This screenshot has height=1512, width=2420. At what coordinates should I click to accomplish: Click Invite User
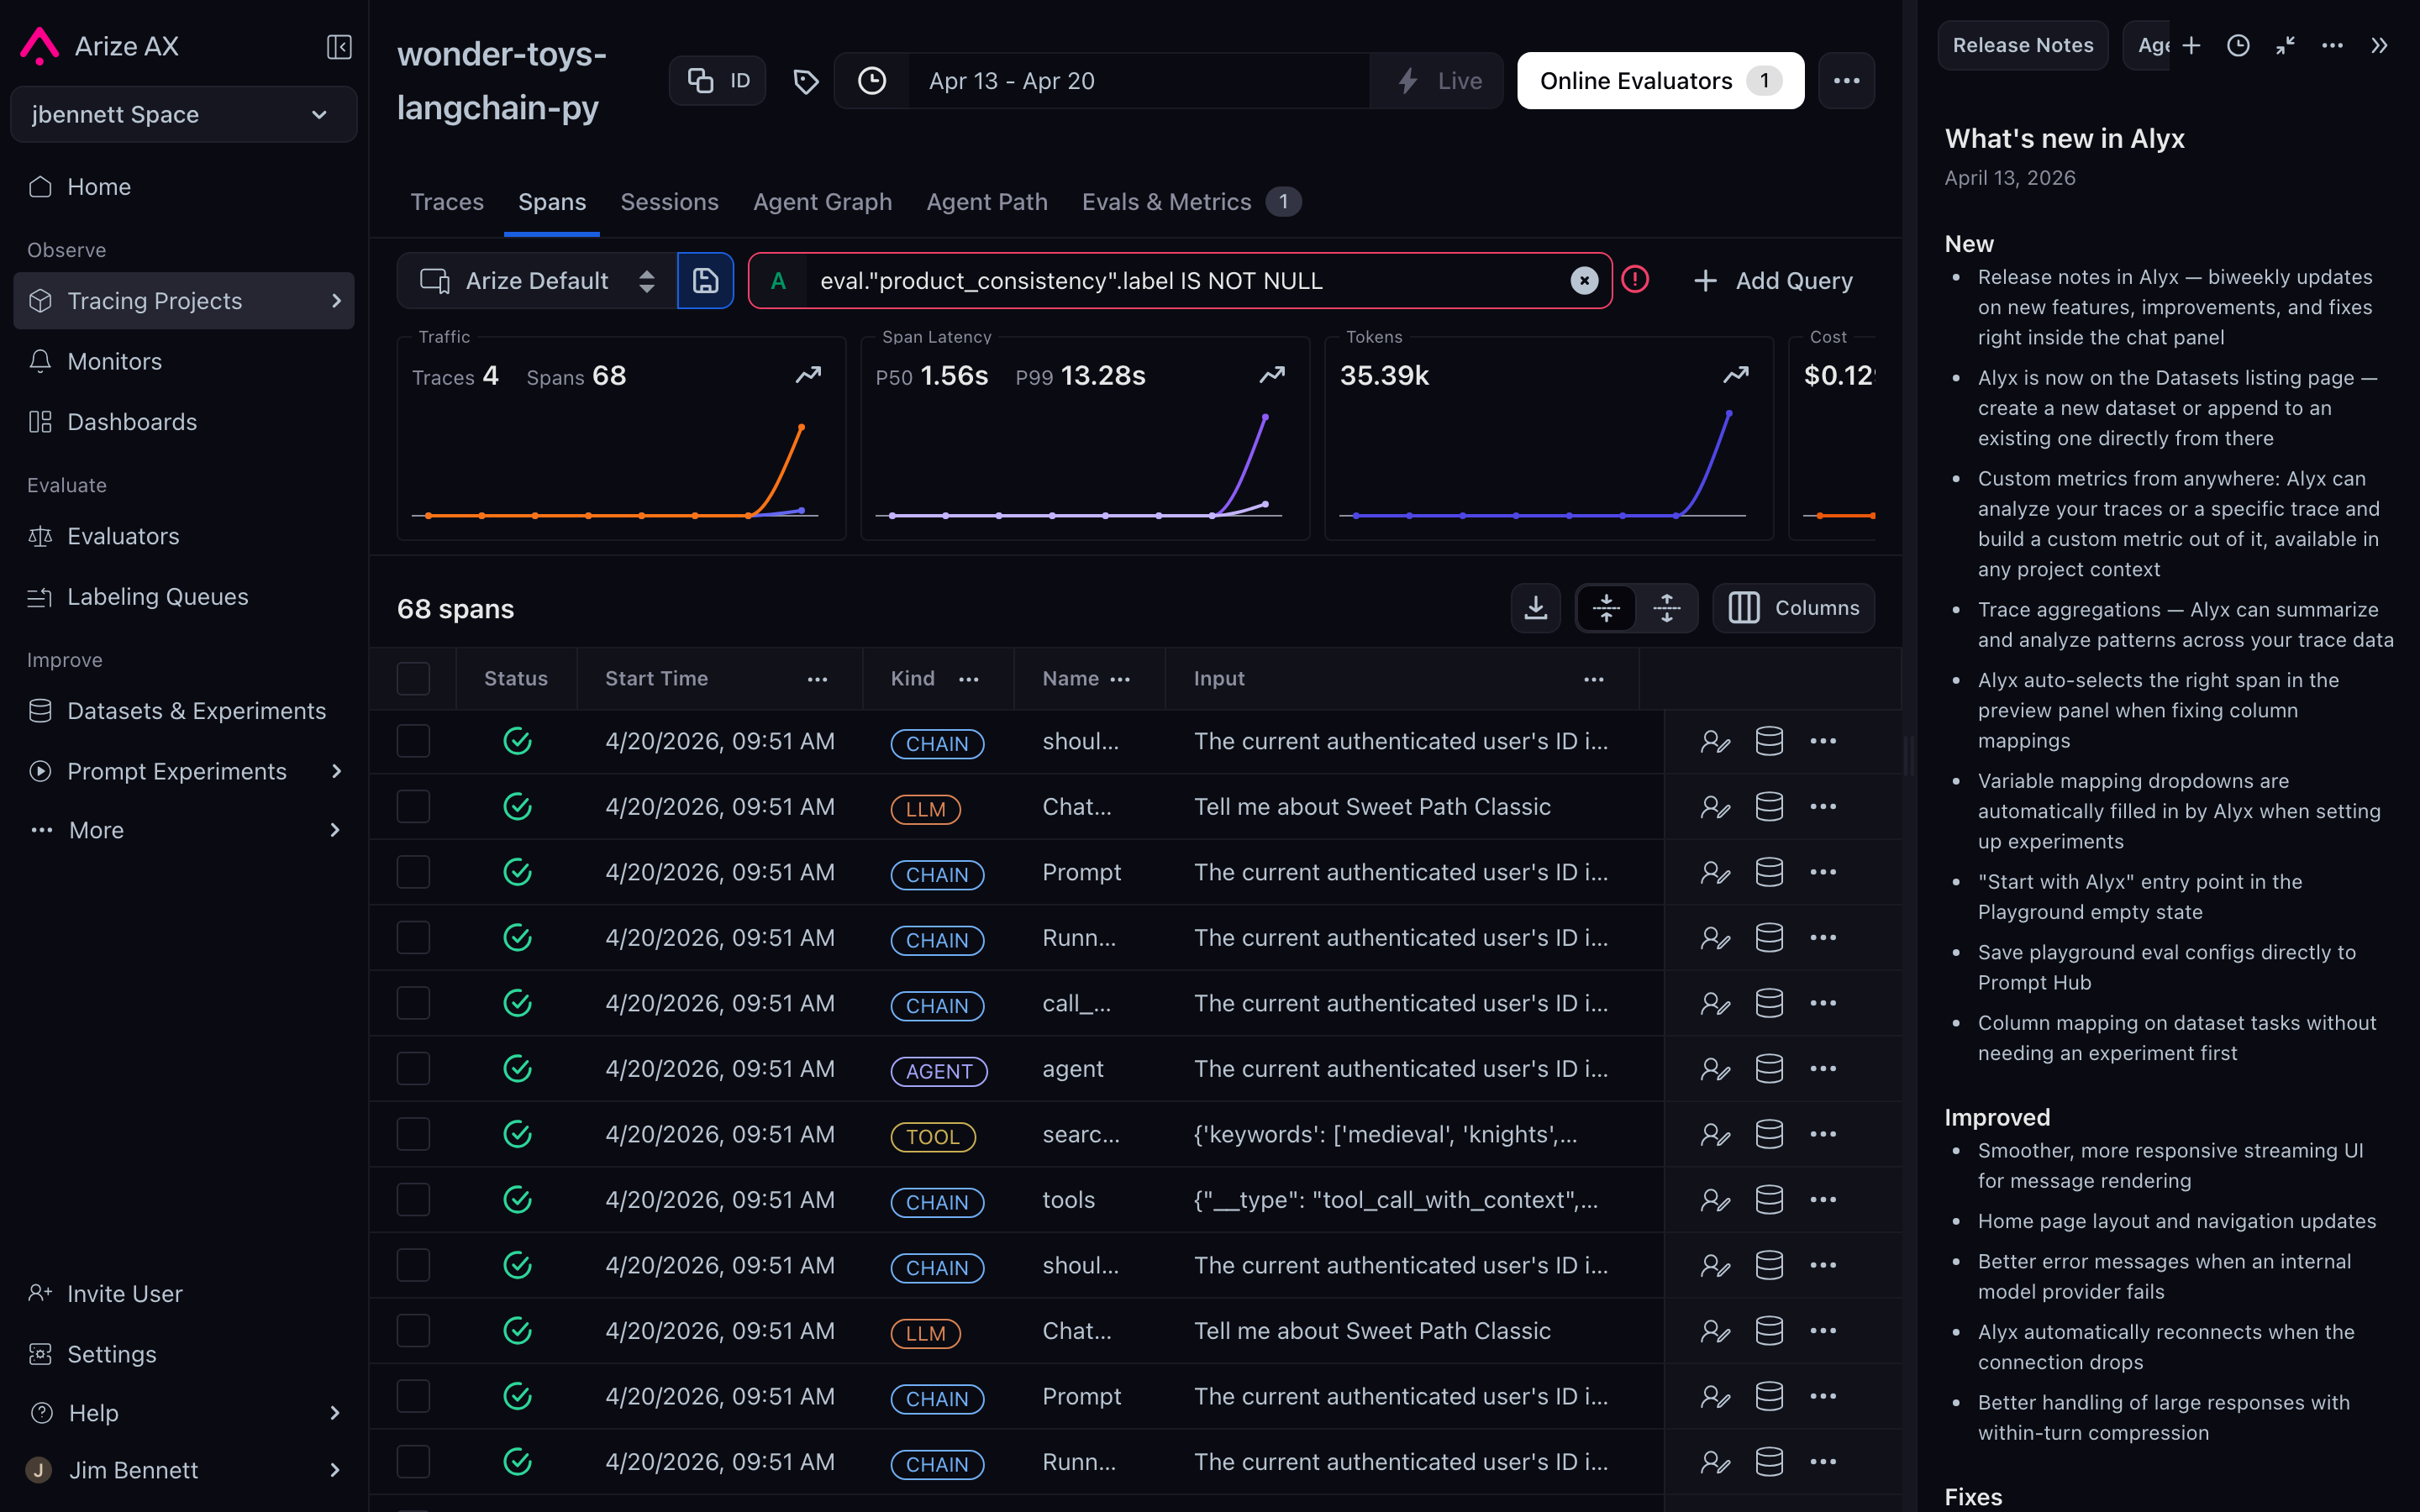pyautogui.click(x=105, y=1294)
